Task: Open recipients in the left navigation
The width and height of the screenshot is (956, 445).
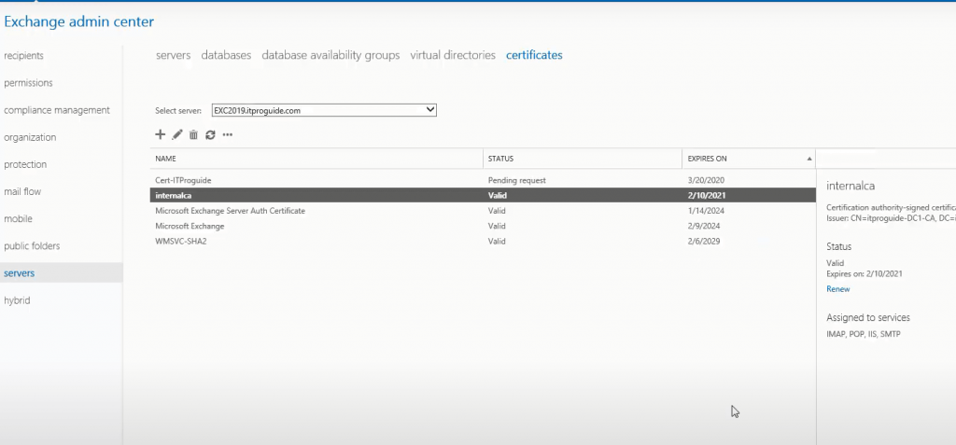Action: point(23,55)
